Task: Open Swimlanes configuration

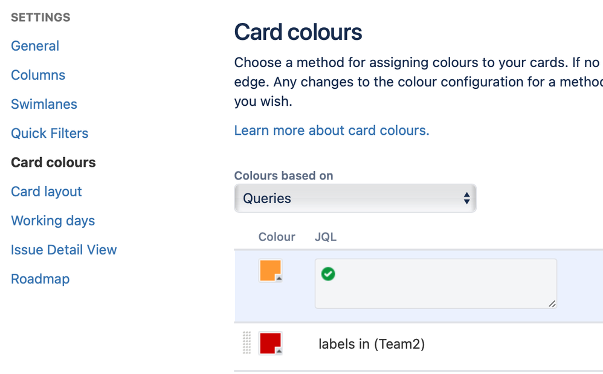Action: pyautogui.click(x=44, y=104)
